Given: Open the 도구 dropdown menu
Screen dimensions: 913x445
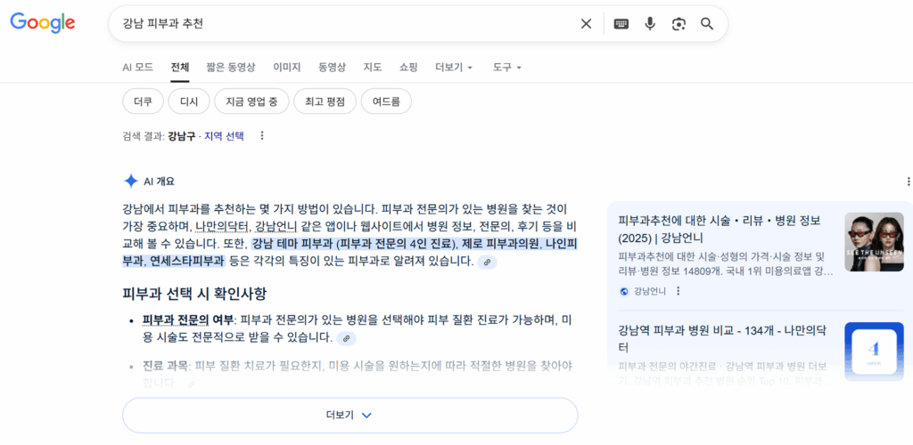Looking at the screenshot, I should click(507, 68).
